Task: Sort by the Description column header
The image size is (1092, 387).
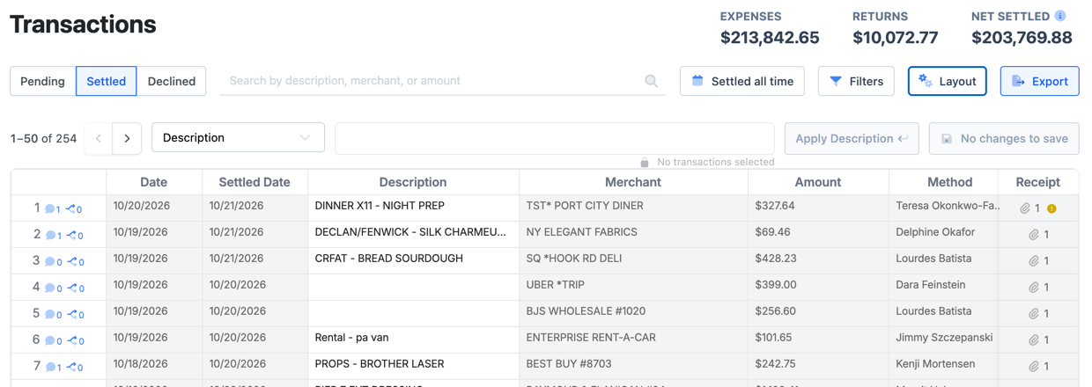Action: pos(413,182)
